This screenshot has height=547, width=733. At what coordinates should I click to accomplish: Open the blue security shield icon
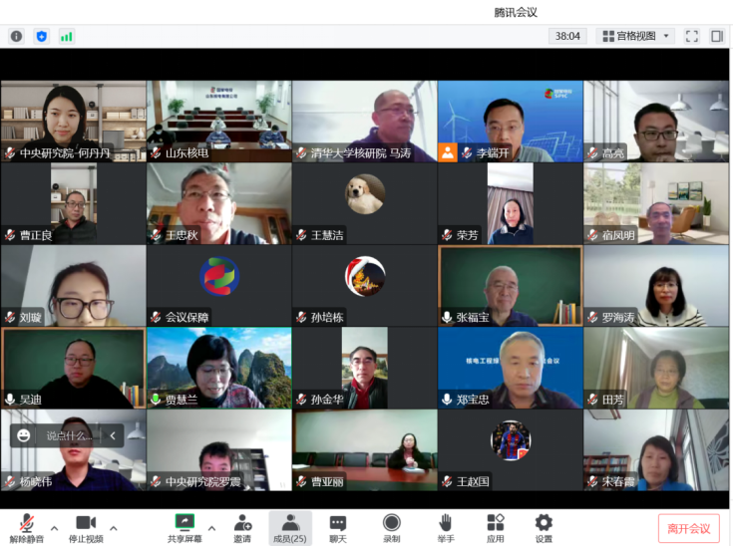pyautogui.click(x=41, y=36)
